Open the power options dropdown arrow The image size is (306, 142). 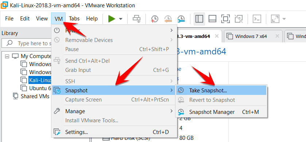[x=121, y=19]
